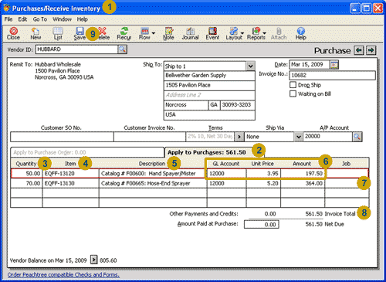Screen dimensions: 386x282
Task: Go to next purchase record arrow
Action: 371,50
